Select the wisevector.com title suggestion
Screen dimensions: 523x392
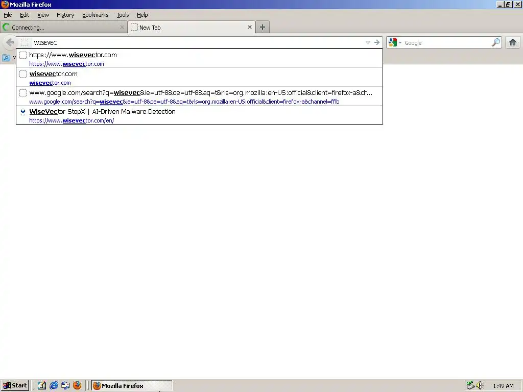pyautogui.click(x=200, y=78)
